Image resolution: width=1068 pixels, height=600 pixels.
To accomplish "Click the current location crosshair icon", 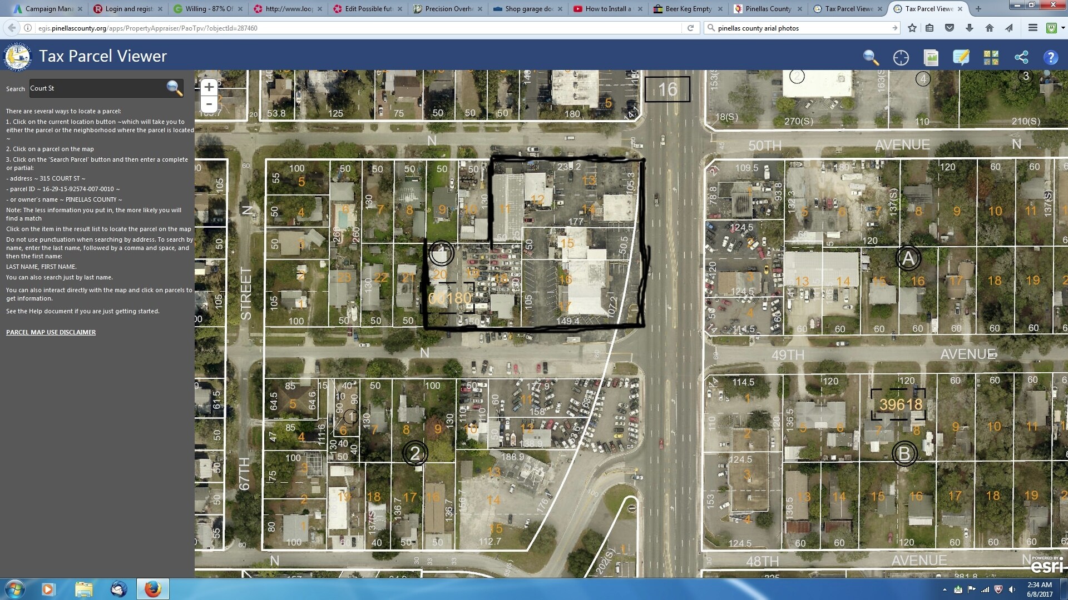I will click(901, 57).
